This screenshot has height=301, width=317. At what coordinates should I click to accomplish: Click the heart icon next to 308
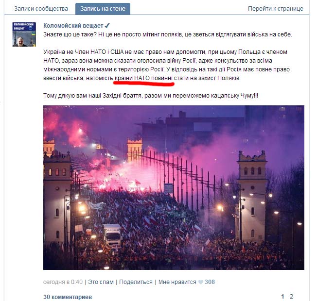tap(200, 282)
